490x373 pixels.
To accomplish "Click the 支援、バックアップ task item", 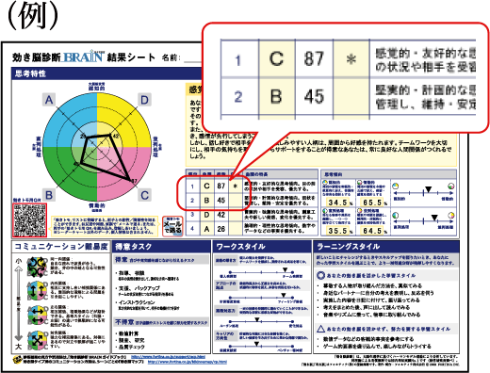I will tap(139, 288).
